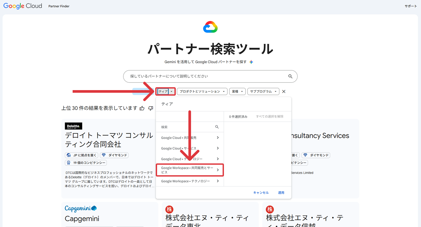Expand Google Workspace • 共同販売とサービス option
Image resolution: width=421 pixels, height=227 pixels.
(190, 170)
